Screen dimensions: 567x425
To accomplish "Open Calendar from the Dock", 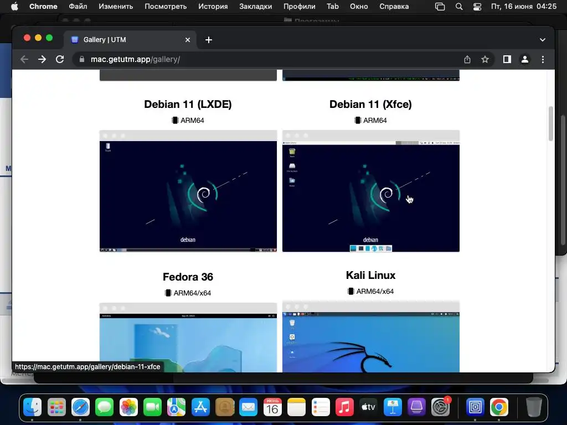I will pyautogui.click(x=272, y=408).
